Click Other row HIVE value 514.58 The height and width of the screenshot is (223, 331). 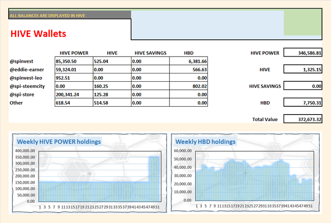[x=112, y=102]
